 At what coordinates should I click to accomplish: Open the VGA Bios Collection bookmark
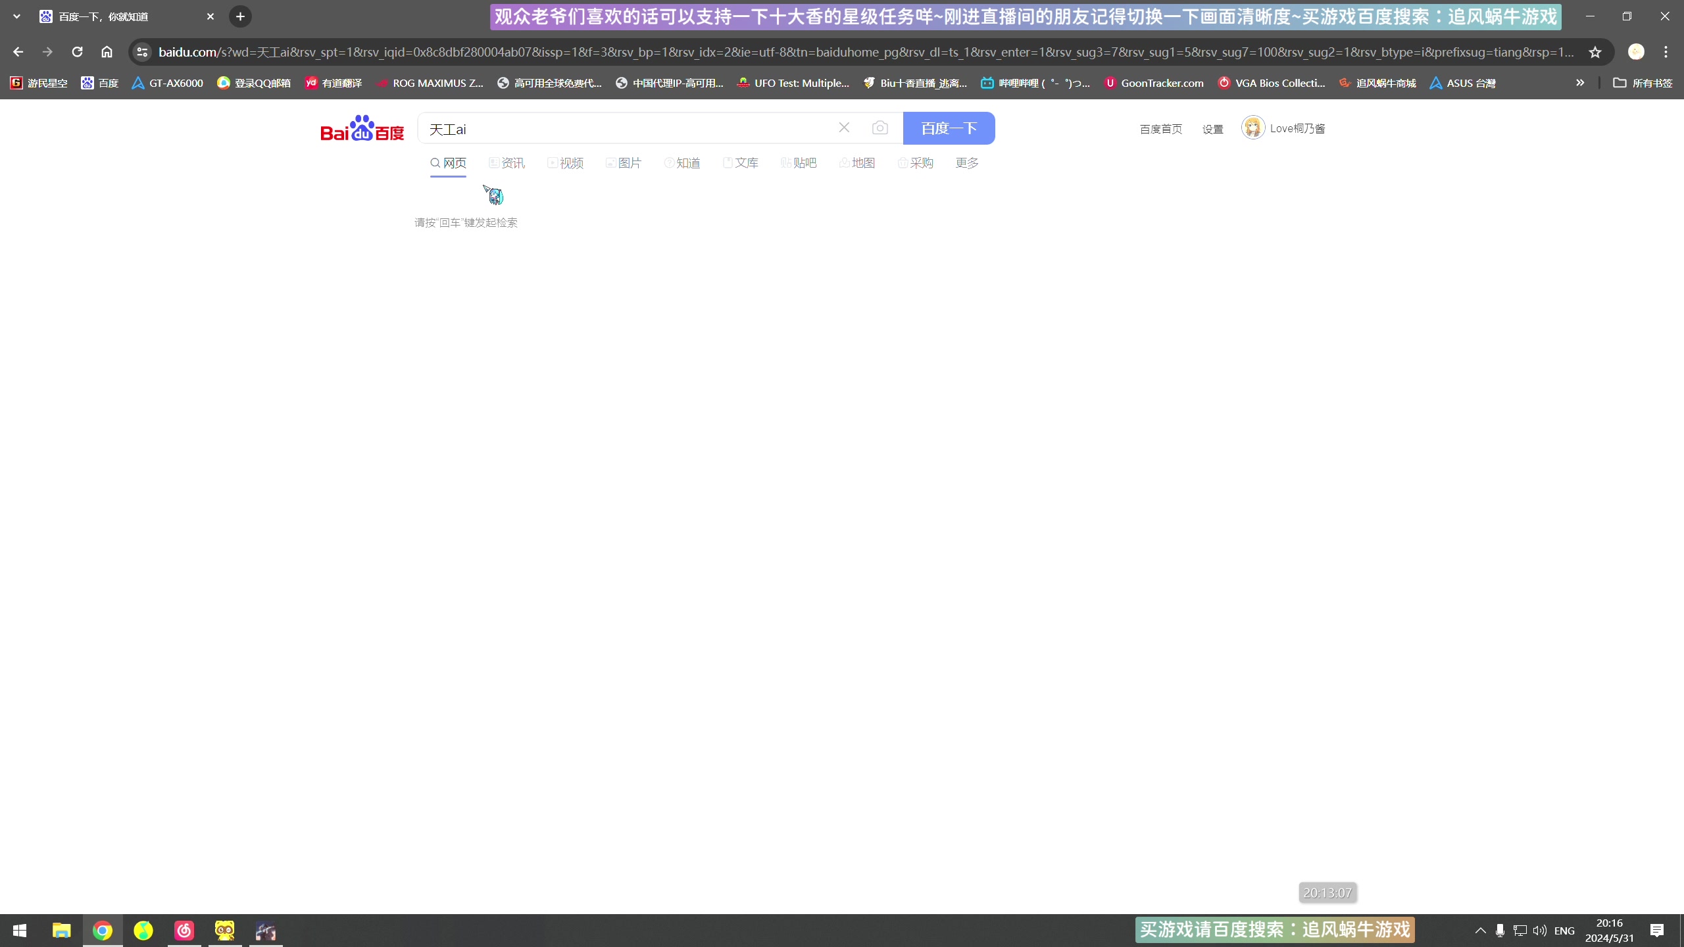point(1272,83)
